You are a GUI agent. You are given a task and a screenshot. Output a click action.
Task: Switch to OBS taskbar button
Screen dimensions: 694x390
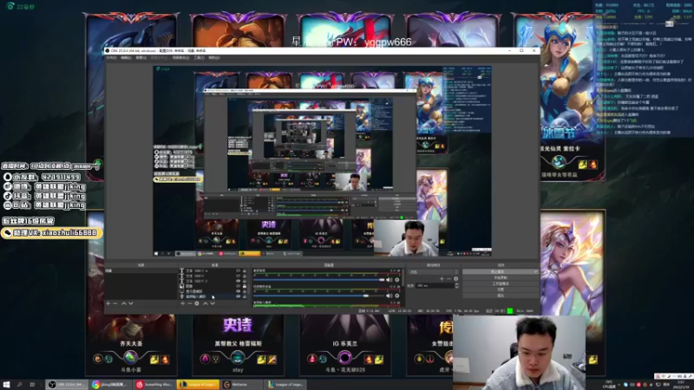(67, 385)
